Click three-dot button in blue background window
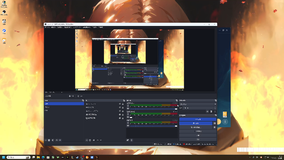284x160 pixels. pos(225,122)
